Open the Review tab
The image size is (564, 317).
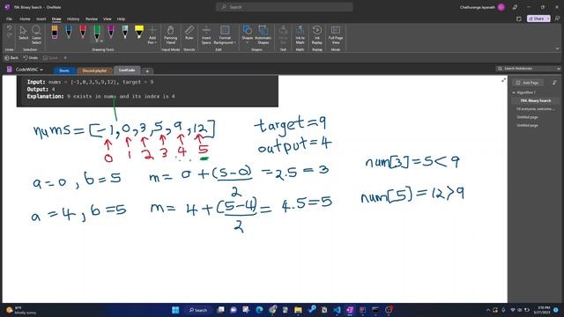(92, 18)
